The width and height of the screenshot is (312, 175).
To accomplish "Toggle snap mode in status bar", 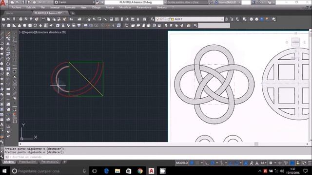I will point(197,163).
